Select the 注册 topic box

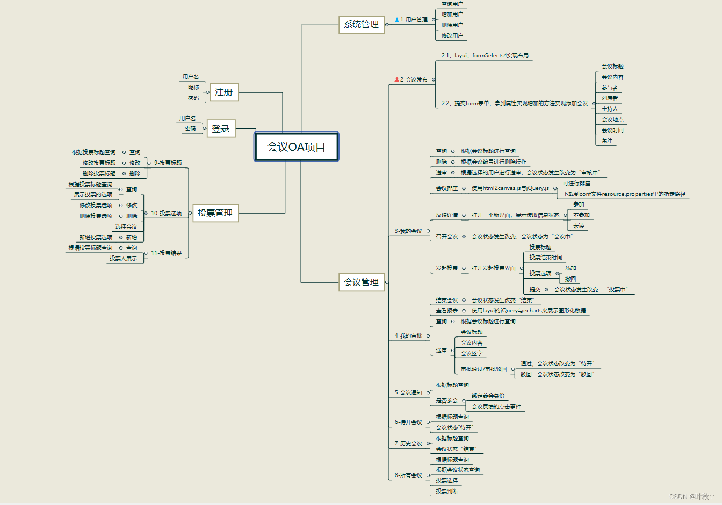click(x=224, y=92)
